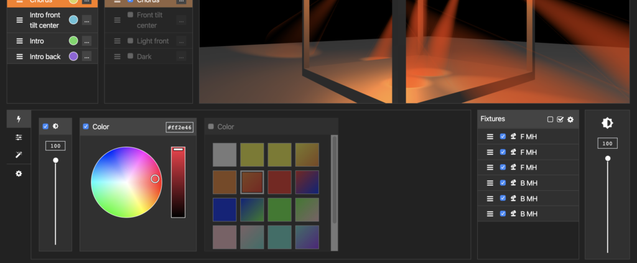Pick the outlined orange-red palette swatch
Viewport: 637px width, 263px height.
point(252,182)
